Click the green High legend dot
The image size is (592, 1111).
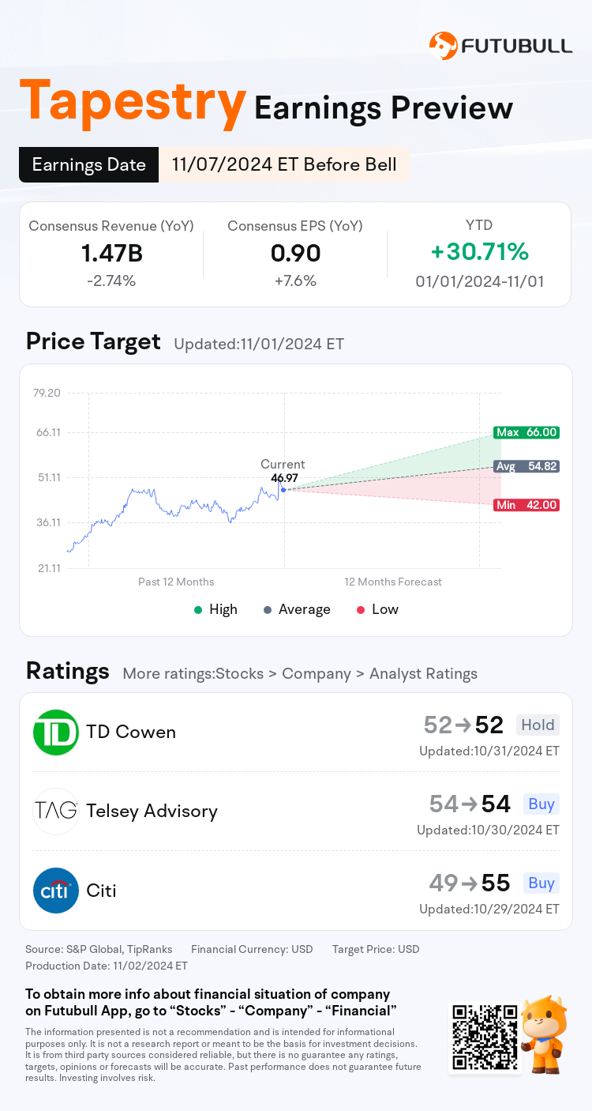198,609
